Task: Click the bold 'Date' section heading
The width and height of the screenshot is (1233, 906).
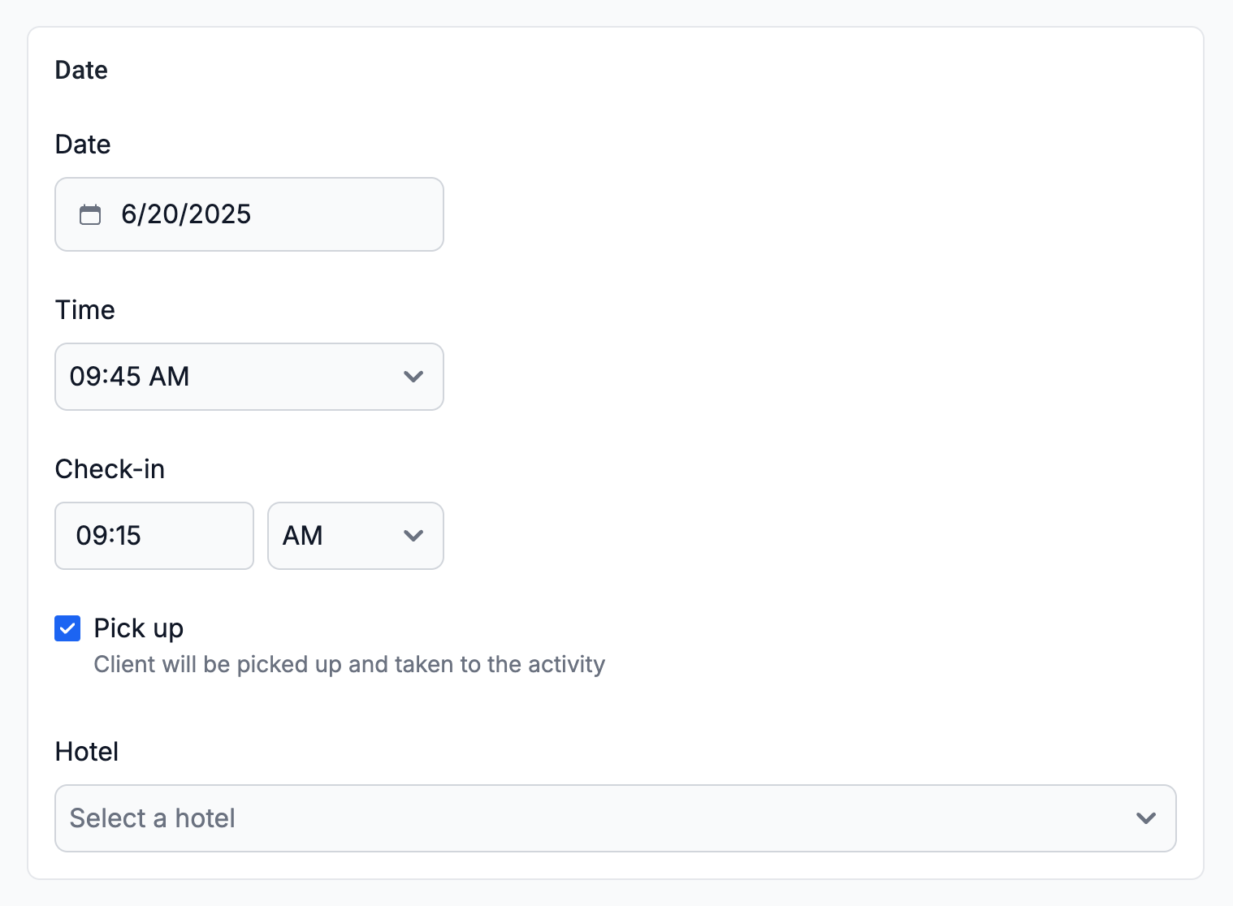Action: pyautogui.click(x=81, y=71)
